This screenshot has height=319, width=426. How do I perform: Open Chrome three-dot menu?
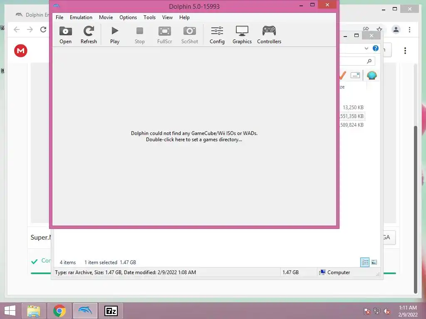tap(410, 29)
